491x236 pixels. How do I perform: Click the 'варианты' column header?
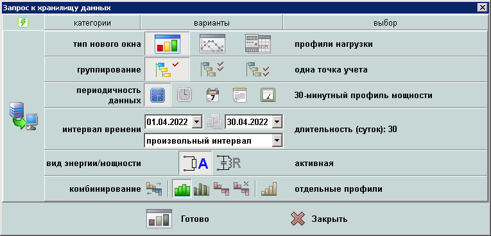coord(212,23)
